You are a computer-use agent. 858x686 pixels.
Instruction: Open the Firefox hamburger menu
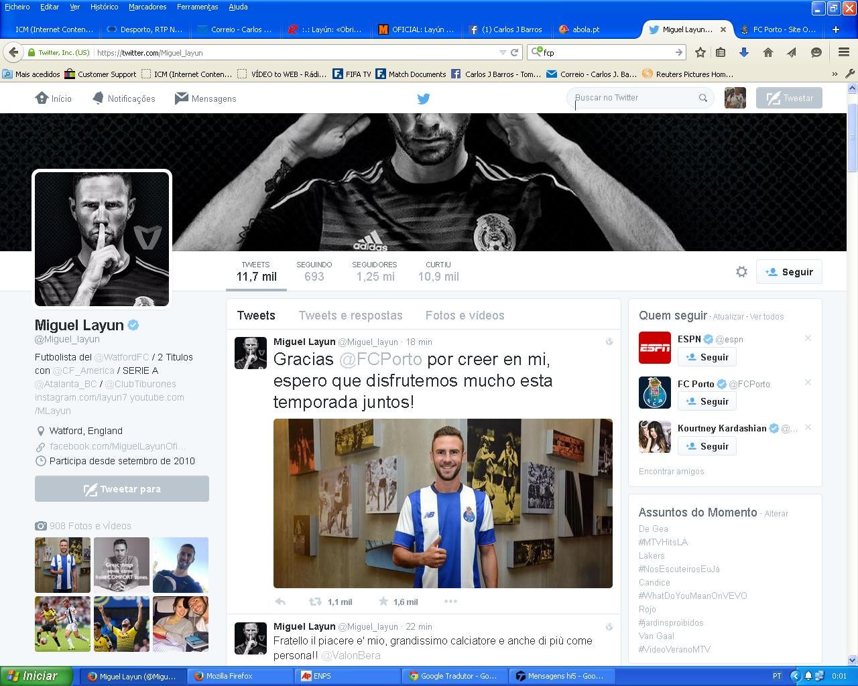844,52
